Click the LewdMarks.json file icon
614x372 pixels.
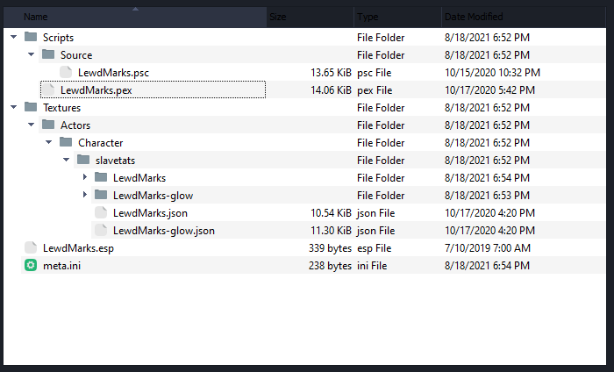[101, 212]
